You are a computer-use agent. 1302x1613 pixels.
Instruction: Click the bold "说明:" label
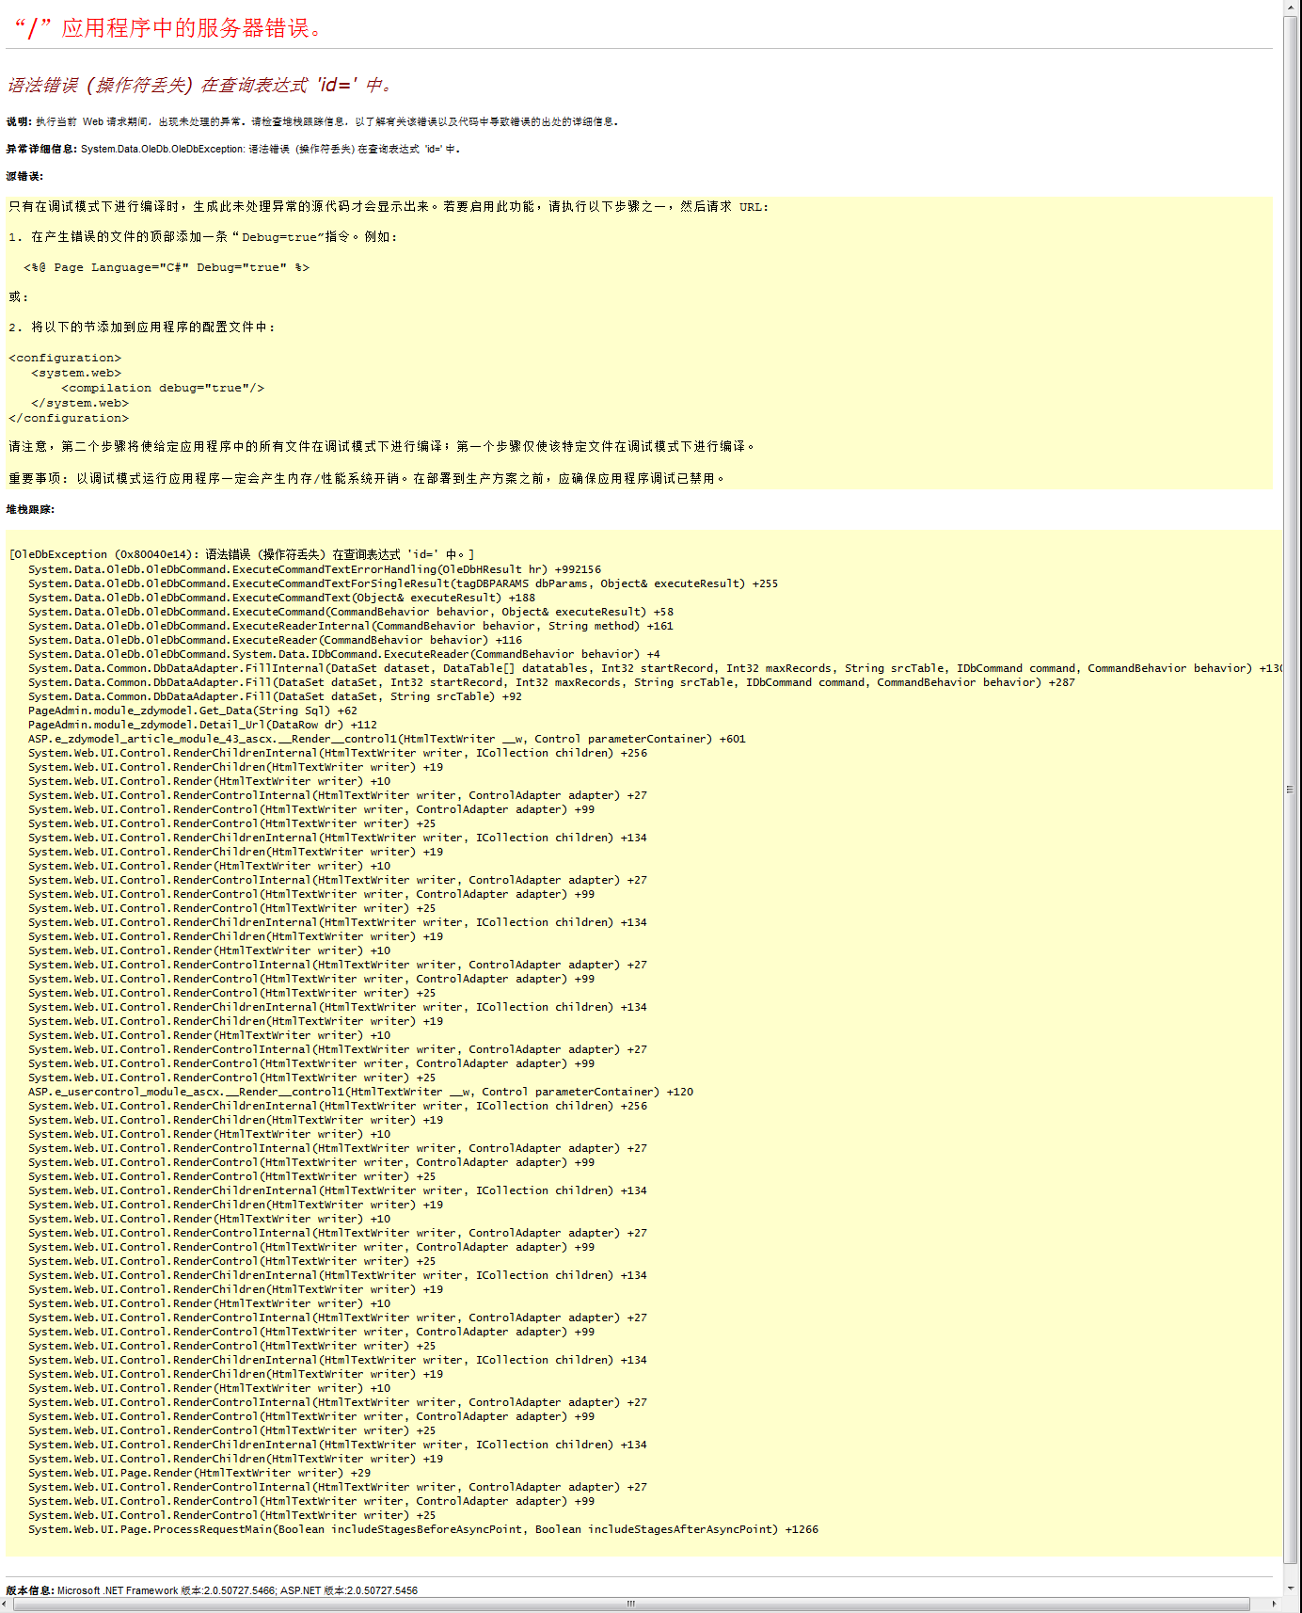[x=19, y=121]
